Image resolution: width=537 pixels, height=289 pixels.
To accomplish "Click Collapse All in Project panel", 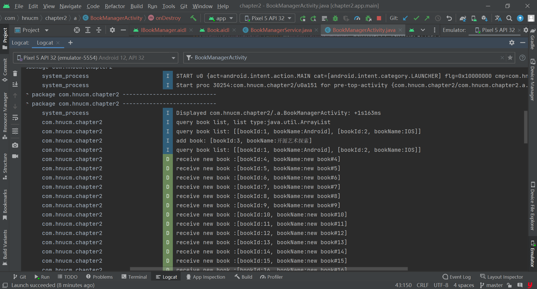I will pyautogui.click(x=99, y=30).
